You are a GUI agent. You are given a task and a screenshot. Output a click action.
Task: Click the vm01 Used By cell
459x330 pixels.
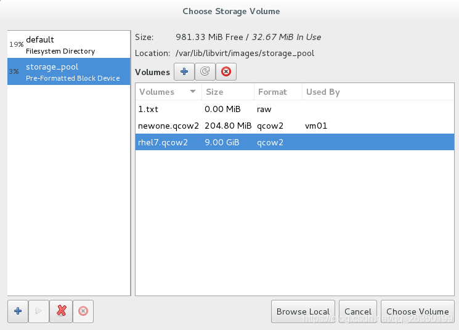tap(316, 126)
